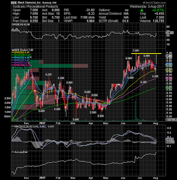Click the volume value tag at right axis bottom
Image resolution: width=177 pixels, height=180 pixels.
click(170, 120)
